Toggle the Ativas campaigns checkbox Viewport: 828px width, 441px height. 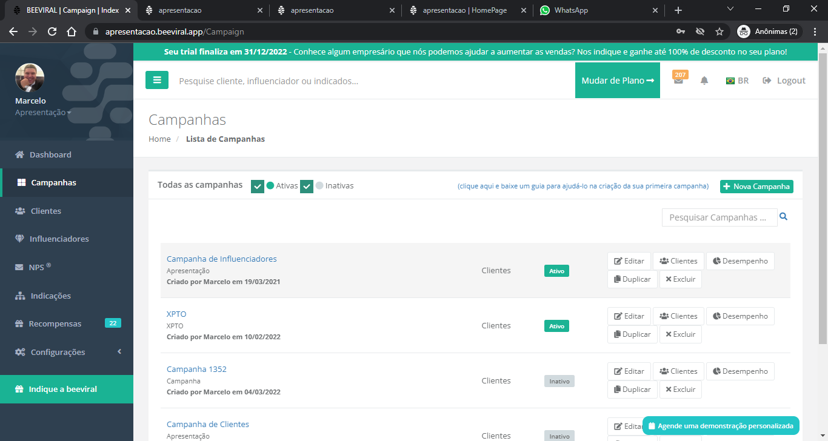click(258, 186)
